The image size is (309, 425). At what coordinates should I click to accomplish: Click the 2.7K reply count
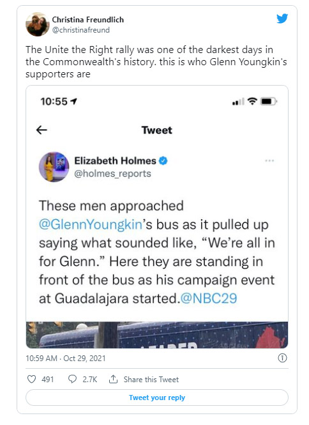click(x=89, y=379)
